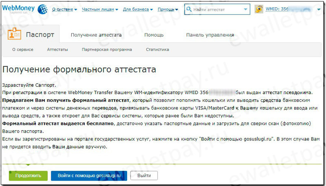Screen dimensions: 326x186
Task: Click the Паспорт ID card icon
Action: pos(14,34)
